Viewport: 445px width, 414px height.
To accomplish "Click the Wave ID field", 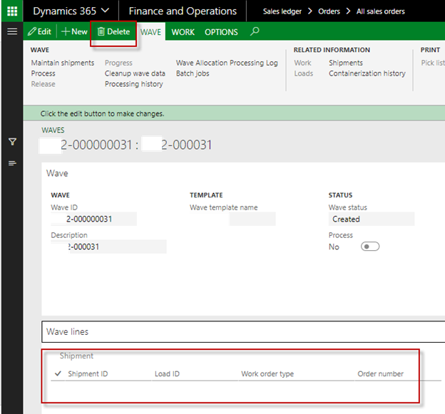I will [x=93, y=219].
